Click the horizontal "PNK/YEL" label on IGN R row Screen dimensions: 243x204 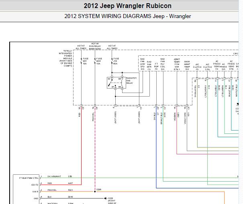(52, 190)
